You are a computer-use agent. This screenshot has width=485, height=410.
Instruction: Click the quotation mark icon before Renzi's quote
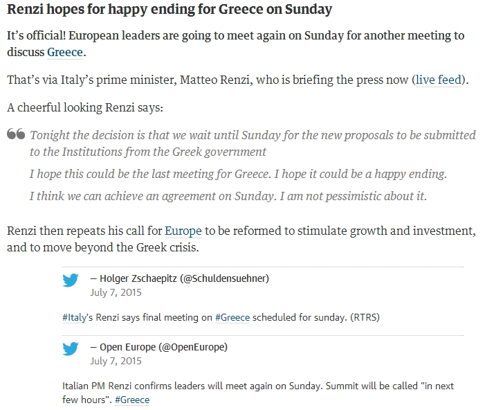pos(16,134)
